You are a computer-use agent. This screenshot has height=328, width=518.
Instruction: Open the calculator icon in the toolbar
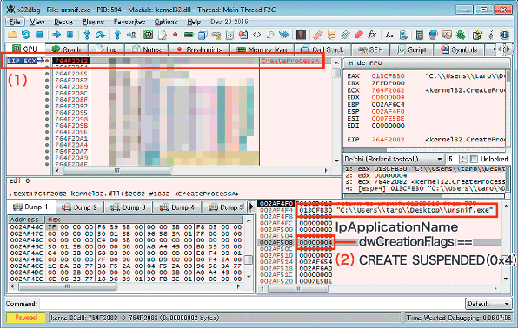[420, 35]
